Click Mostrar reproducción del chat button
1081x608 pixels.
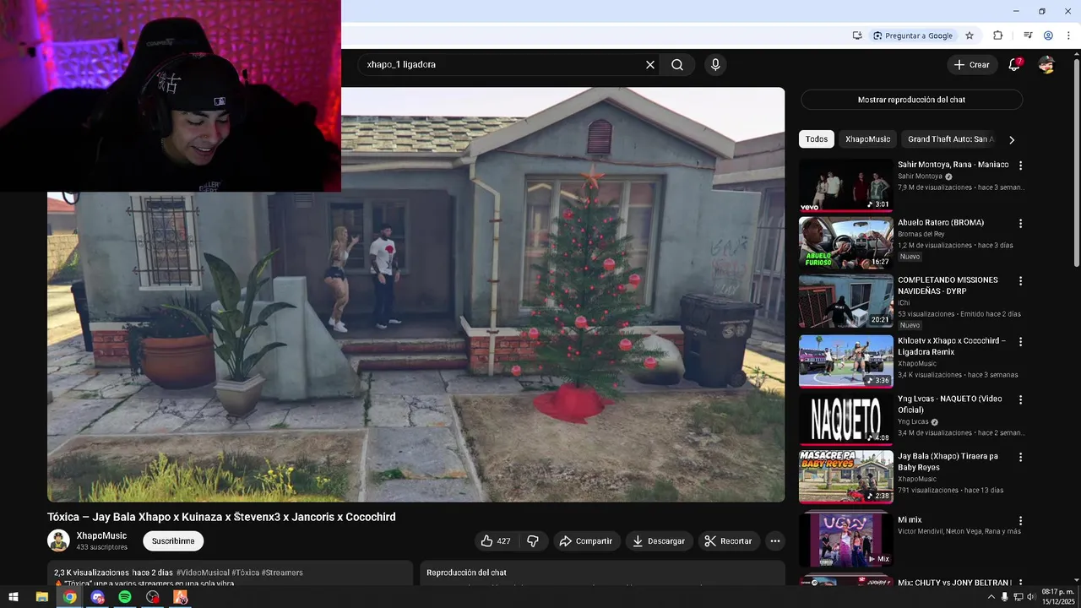[x=911, y=100]
